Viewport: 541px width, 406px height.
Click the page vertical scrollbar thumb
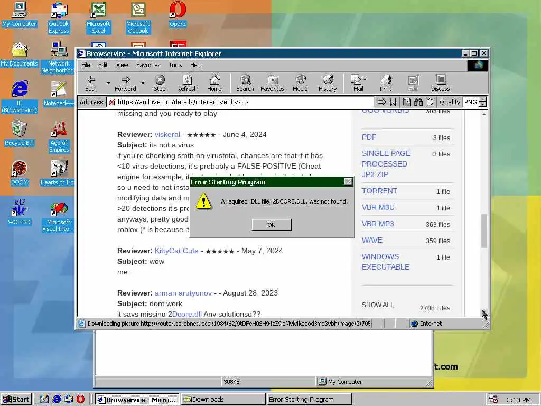(x=484, y=230)
